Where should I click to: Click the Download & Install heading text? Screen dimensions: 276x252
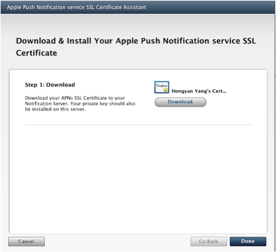click(x=136, y=47)
